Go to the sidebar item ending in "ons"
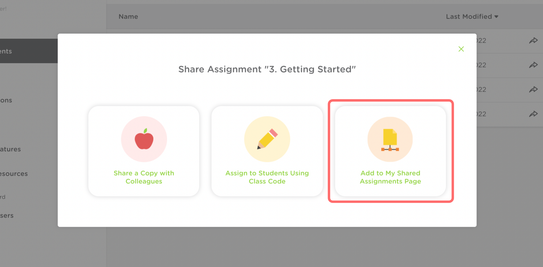 tap(6, 100)
